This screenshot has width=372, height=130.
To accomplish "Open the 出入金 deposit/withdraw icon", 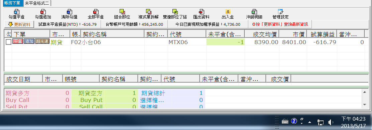I will pyautogui.click(x=228, y=12).
